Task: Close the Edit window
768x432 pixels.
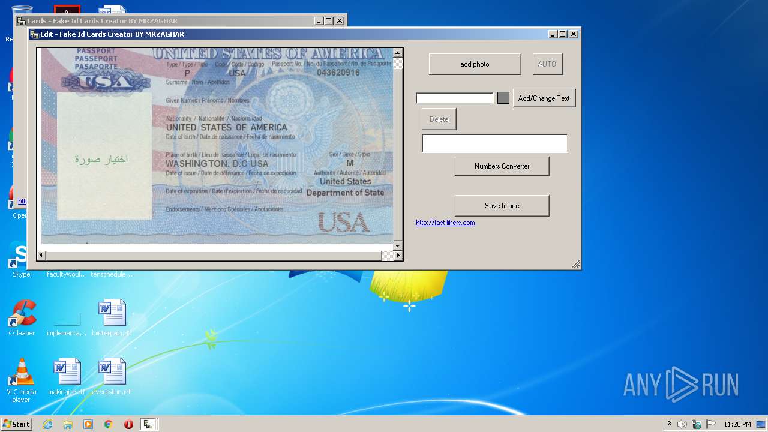Action: coord(573,34)
